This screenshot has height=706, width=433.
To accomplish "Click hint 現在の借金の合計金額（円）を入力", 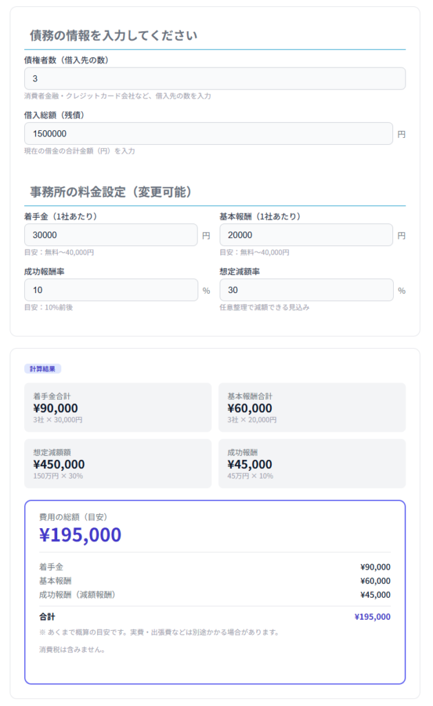I will pyautogui.click(x=80, y=151).
